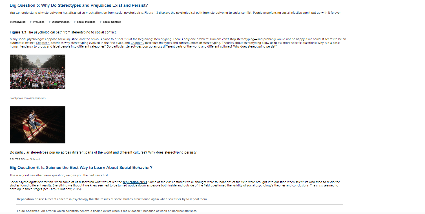Image resolution: width=425 pixels, height=214 pixels.
Task: Click the Figure 1.3 caption text
Action: tap(63, 32)
